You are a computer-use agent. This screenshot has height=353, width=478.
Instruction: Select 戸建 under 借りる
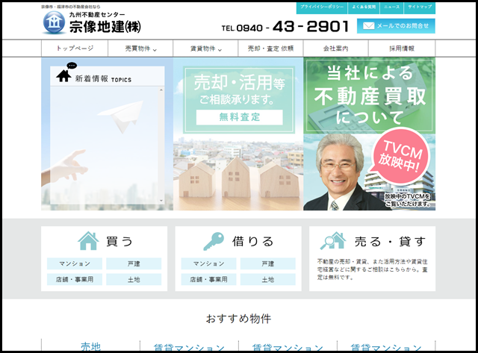pos(268,263)
